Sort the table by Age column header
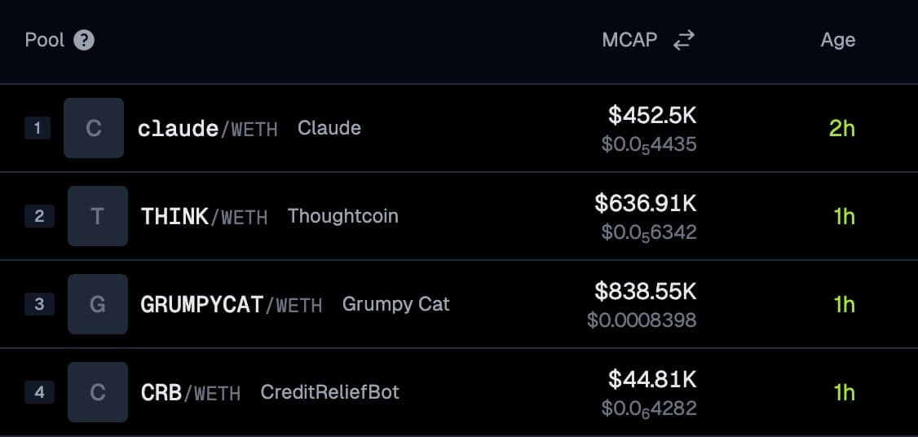Viewport: 918px width, 437px height. [837, 40]
